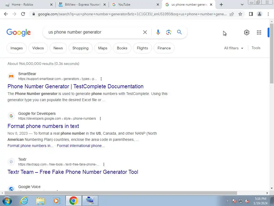
Task: Open the Chrome profile avatar menu
Action: [x=260, y=14]
